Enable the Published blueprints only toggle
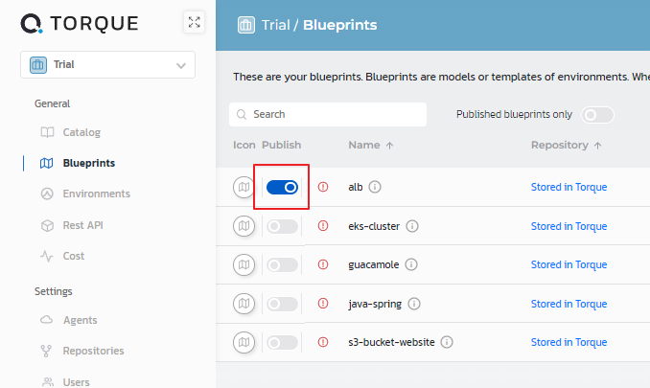Screen dimensions: 650x388 click(596, 115)
